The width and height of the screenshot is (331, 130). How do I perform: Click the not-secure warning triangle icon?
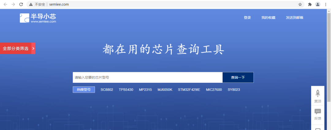point(31,4)
